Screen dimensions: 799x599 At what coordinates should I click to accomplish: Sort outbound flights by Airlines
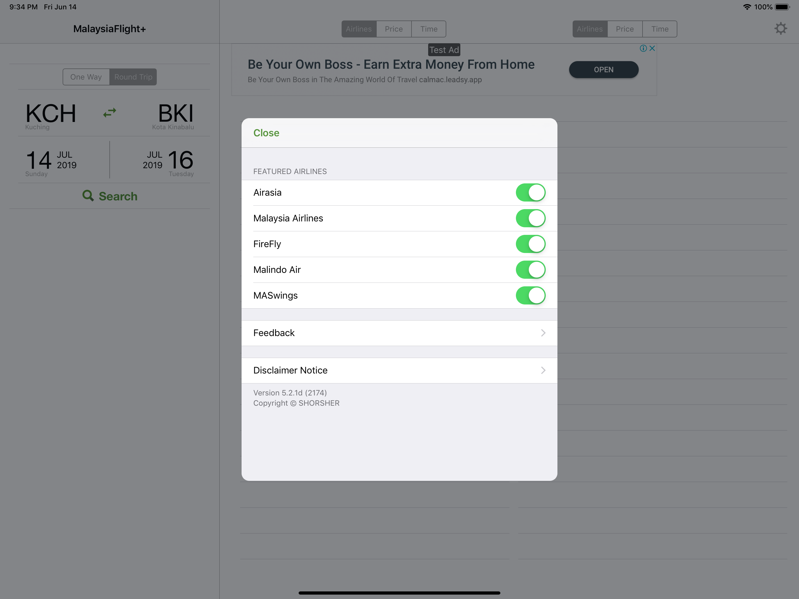point(359,29)
